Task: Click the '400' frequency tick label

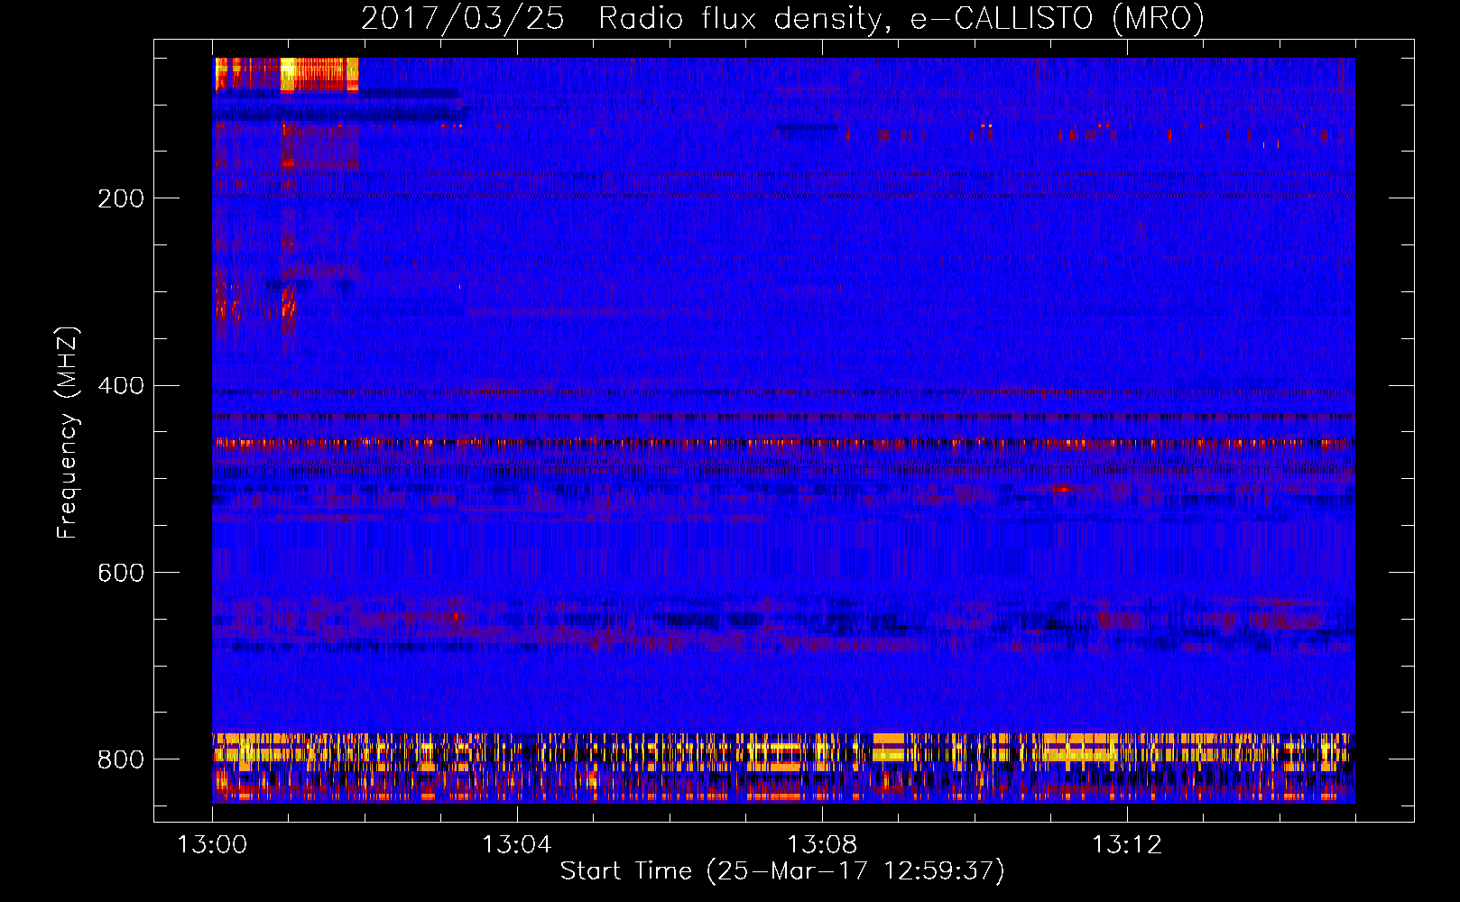Action: [x=121, y=386]
